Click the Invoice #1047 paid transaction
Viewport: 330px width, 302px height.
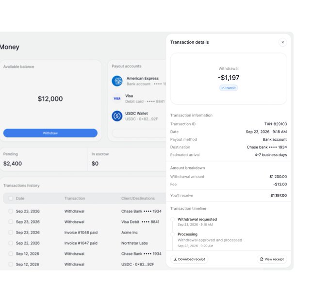click(81, 243)
